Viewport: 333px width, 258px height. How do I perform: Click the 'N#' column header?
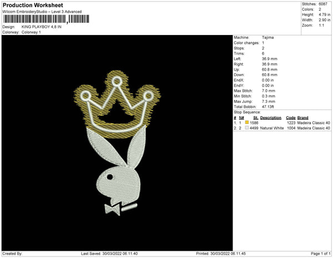pos(241,118)
